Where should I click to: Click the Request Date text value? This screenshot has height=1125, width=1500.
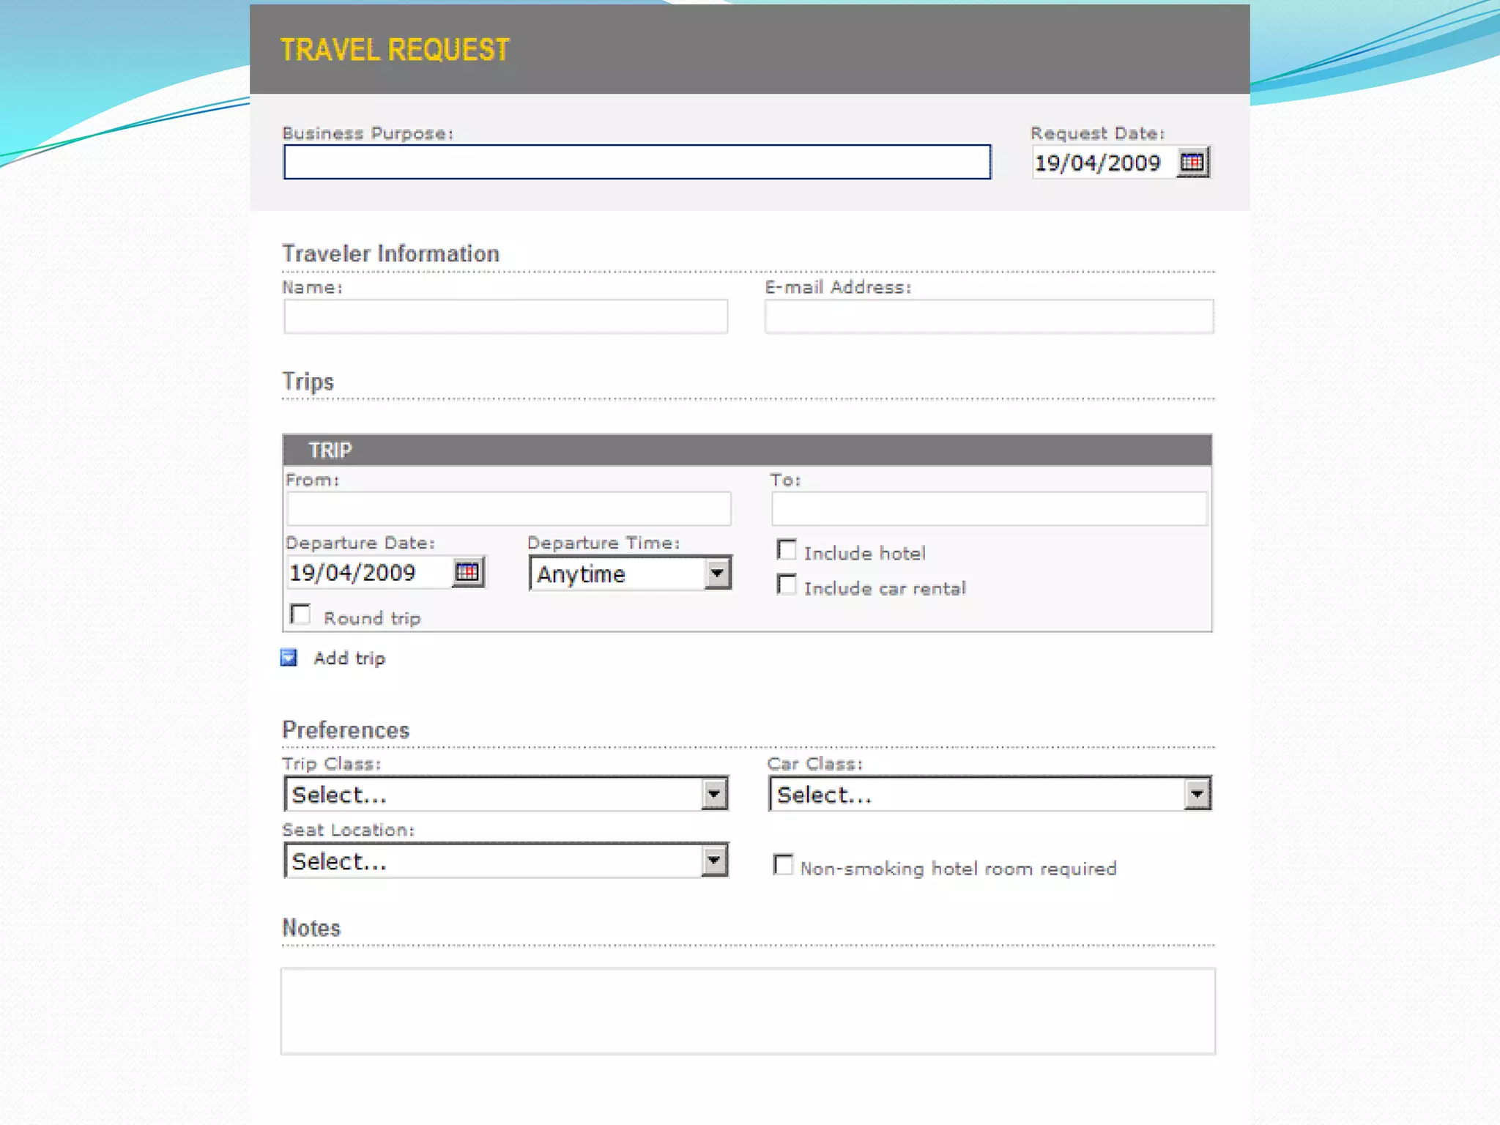[x=1097, y=163]
